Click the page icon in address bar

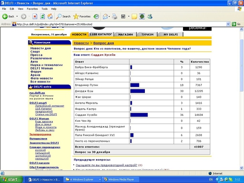pyautogui.click(x=14, y=24)
